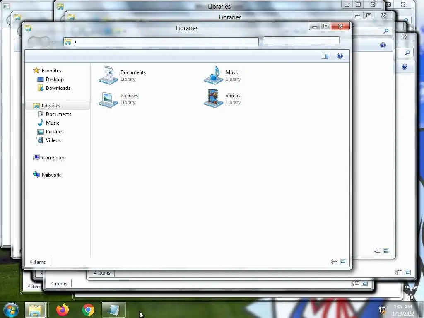Click search magnifier in second Libraries window
The height and width of the screenshot is (318, 424).
click(x=386, y=31)
